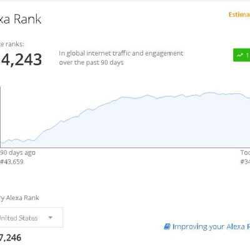The height and width of the screenshot is (250, 250).
Task: Click the global rank number 4,243
Action: 21,59
